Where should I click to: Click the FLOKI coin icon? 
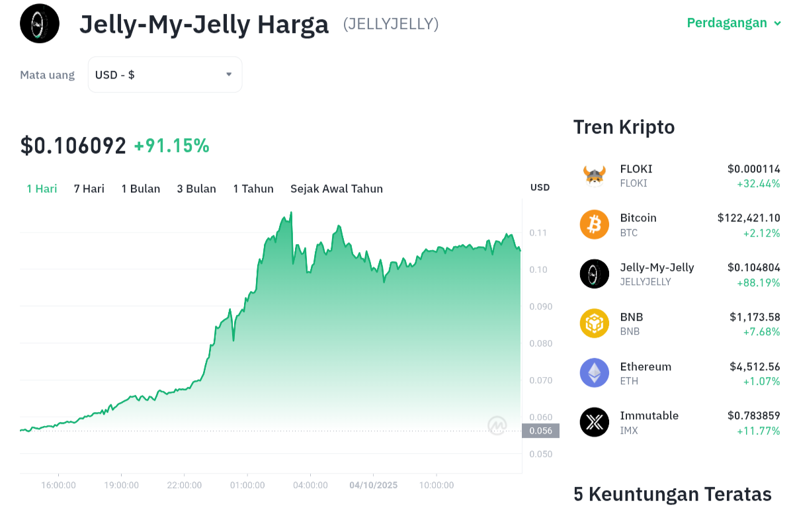(594, 175)
